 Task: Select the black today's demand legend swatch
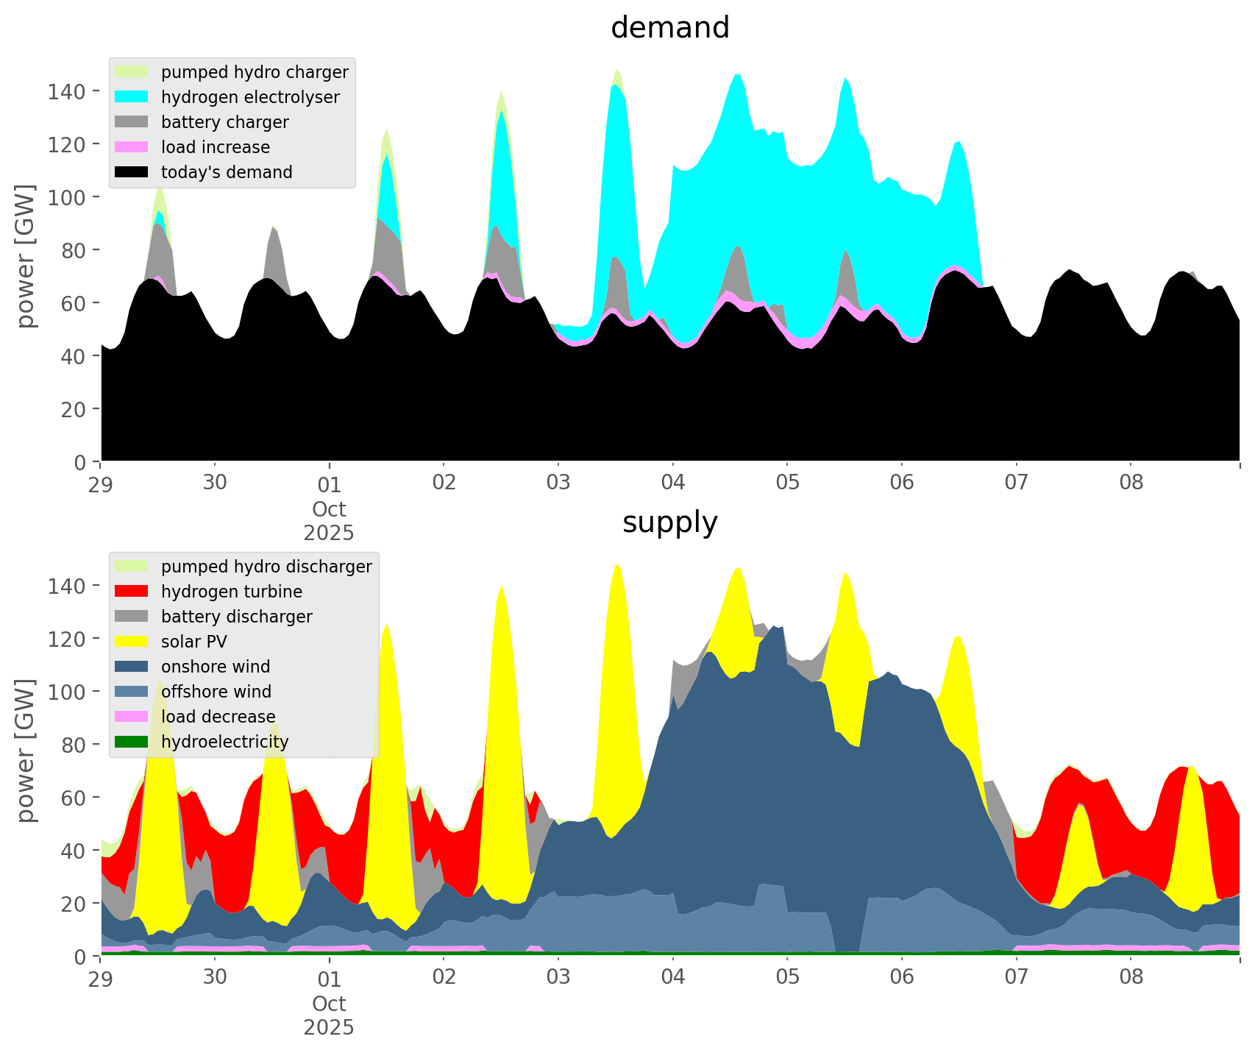tap(132, 172)
